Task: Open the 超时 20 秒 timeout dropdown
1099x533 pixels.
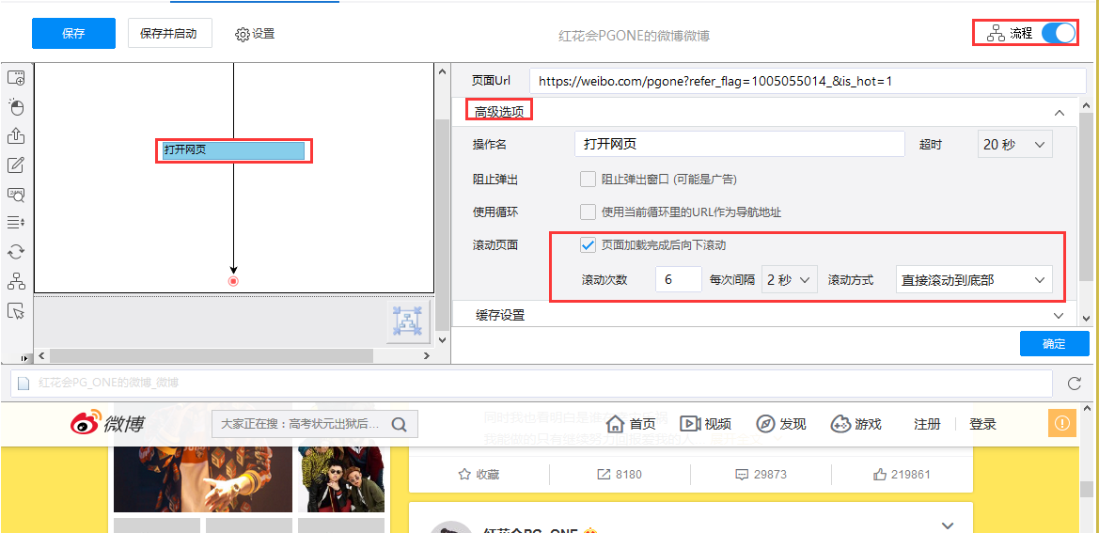Action: pos(1014,145)
